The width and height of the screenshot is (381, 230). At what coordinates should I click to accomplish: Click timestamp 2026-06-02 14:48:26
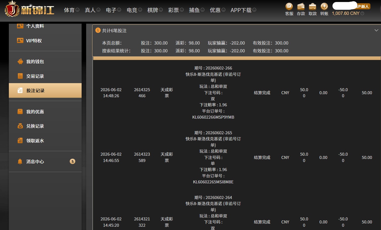(111, 93)
